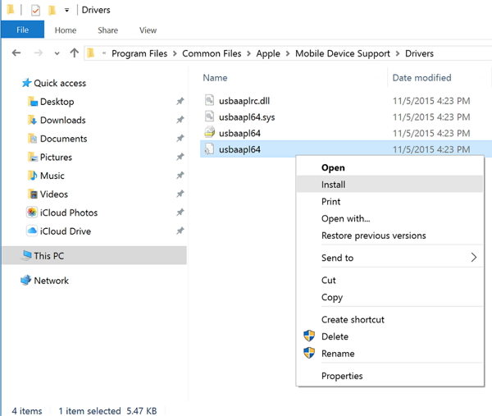
Task: Click the Send to submenu arrow
Action: [474, 258]
